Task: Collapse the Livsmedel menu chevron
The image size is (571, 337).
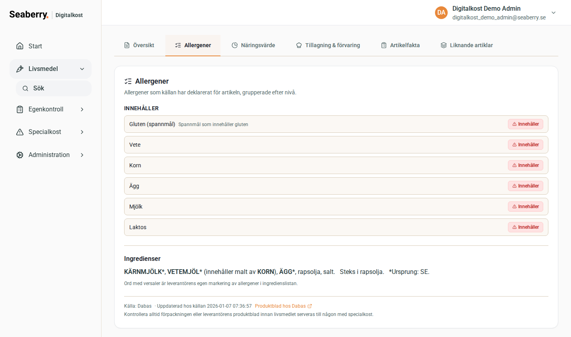Action: (82, 69)
